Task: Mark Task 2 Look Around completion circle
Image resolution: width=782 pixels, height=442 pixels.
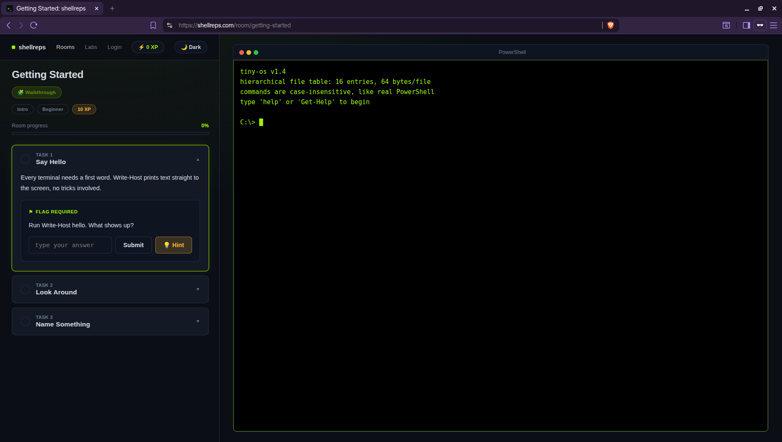Action: point(25,289)
